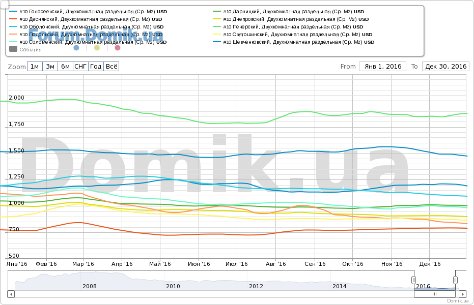
Task: Click the 2012 area in the navigator
Action: click(x=256, y=286)
